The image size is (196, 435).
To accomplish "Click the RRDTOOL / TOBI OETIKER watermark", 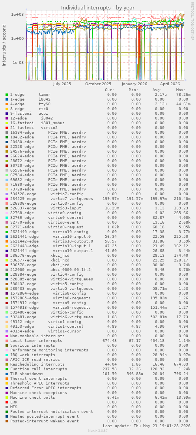I will click(x=192, y=21).
